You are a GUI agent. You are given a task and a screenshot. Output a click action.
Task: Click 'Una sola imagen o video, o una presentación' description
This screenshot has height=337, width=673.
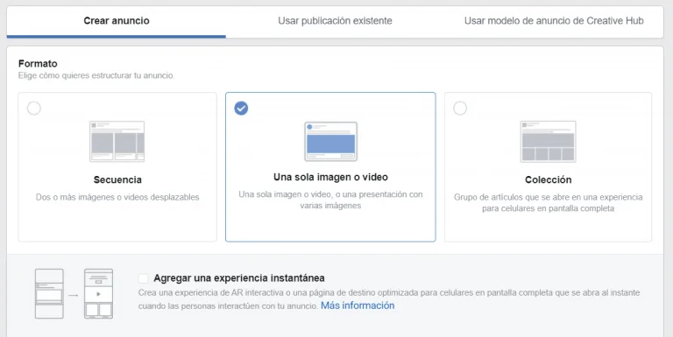coord(330,200)
